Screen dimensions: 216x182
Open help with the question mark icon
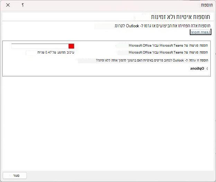(23, 5)
